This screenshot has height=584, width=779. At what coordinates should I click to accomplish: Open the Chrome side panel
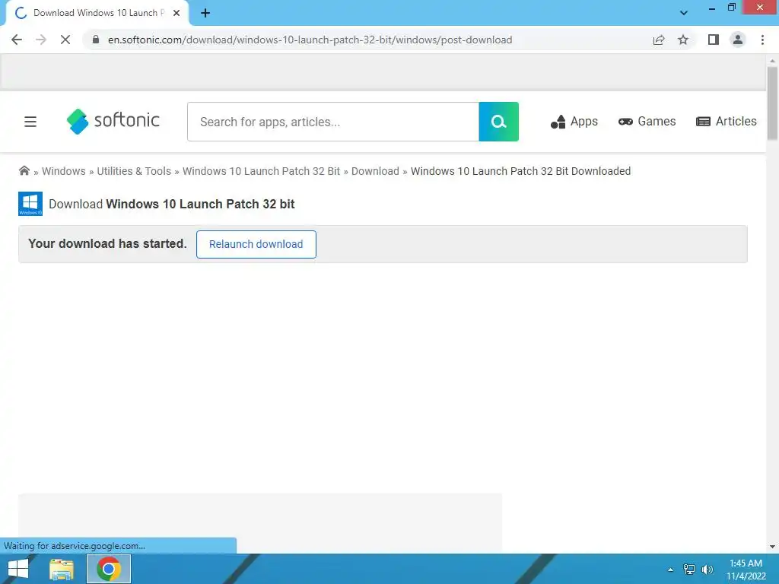pyautogui.click(x=714, y=40)
